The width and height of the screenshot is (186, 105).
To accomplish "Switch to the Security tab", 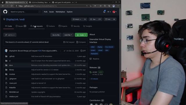I will tap(75, 26).
